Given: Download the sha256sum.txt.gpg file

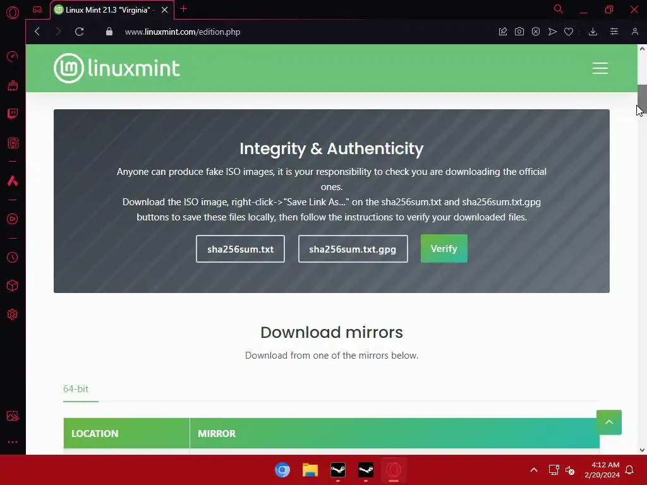Looking at the screenshot, I should pos(353,249).
